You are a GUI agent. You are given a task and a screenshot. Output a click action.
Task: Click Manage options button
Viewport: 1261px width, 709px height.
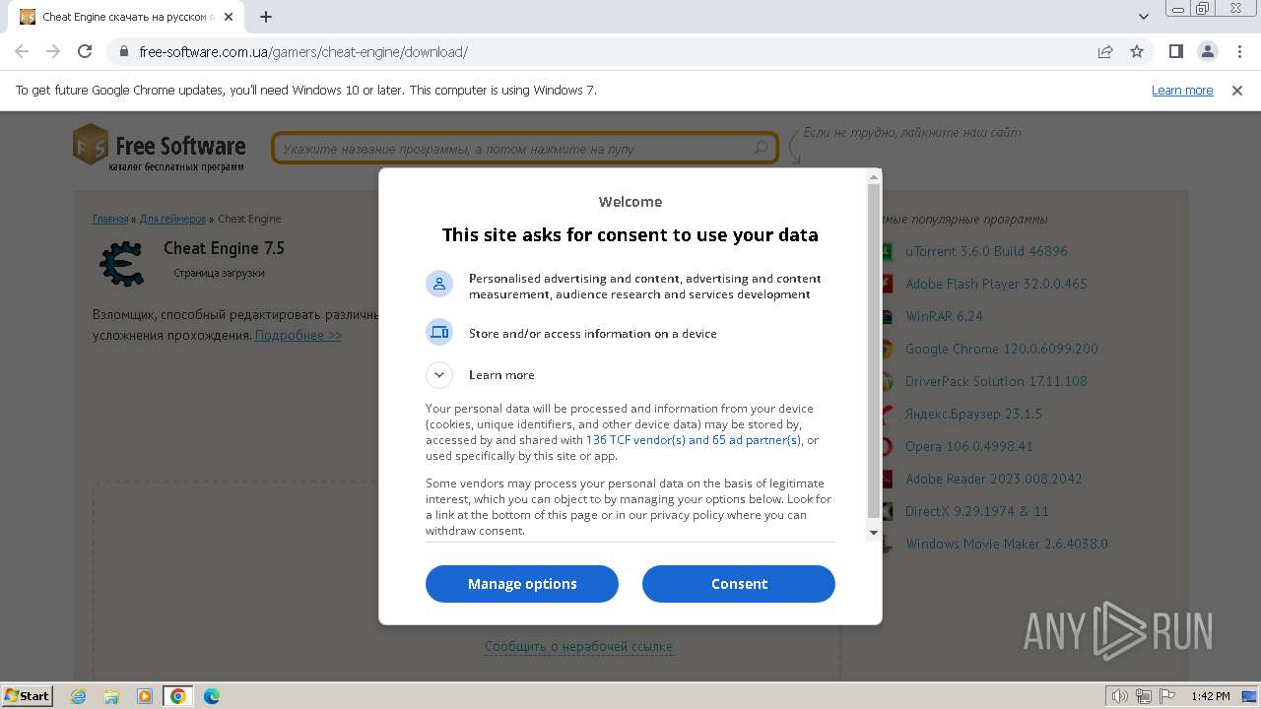coord(522,583)
